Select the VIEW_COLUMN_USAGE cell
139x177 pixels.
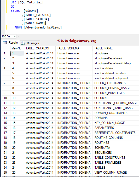pyautogui.click(x=116, y=173)
